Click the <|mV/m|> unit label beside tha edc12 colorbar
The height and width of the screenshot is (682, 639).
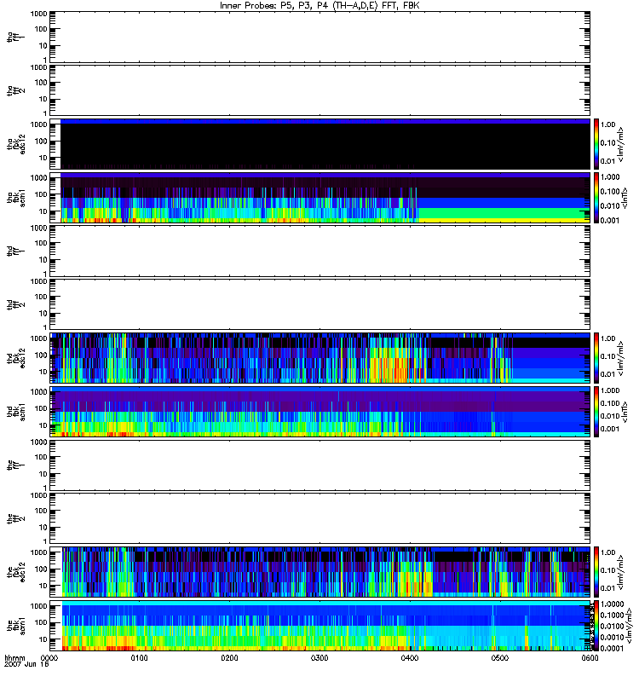(x=621, y=144)
